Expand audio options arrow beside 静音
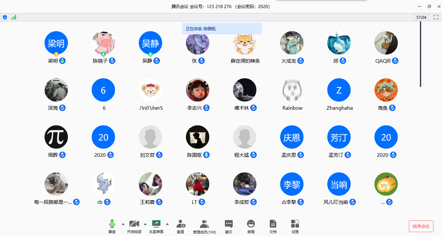 click(x=123, y=224)
